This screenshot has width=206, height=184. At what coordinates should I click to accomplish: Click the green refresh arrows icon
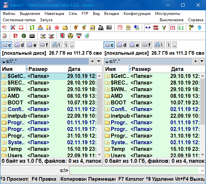click(x=32, y=28)
